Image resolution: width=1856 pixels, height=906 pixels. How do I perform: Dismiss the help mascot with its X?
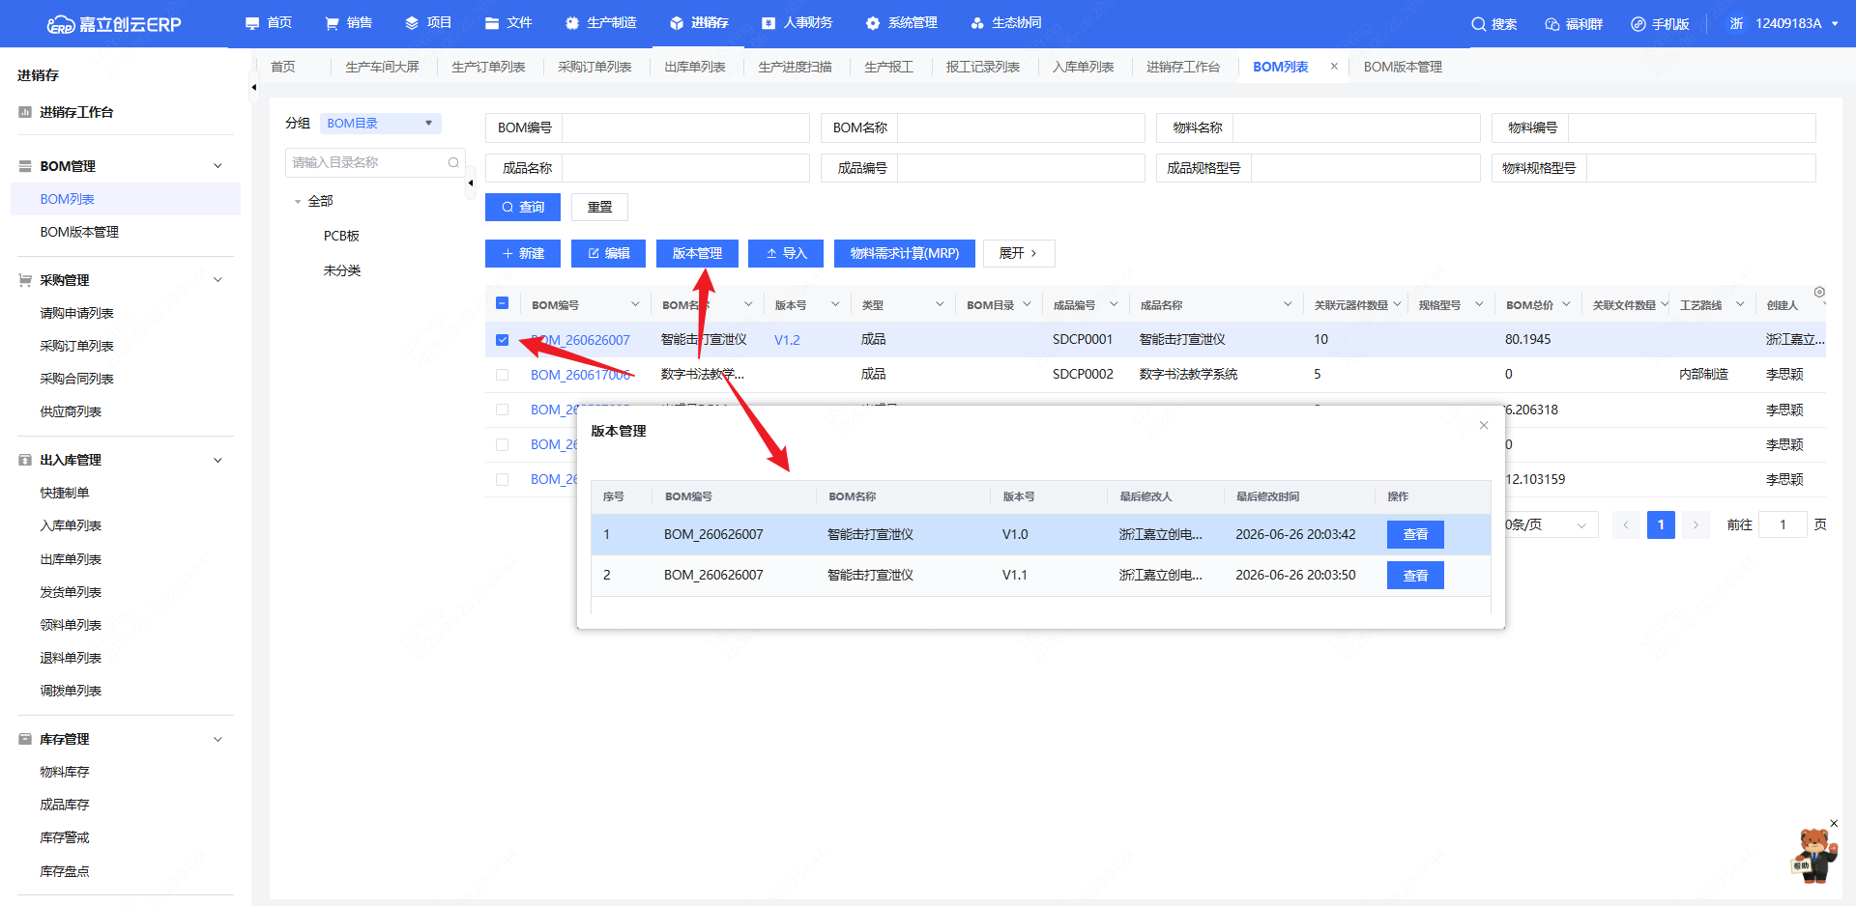(x=1834, y=823)
